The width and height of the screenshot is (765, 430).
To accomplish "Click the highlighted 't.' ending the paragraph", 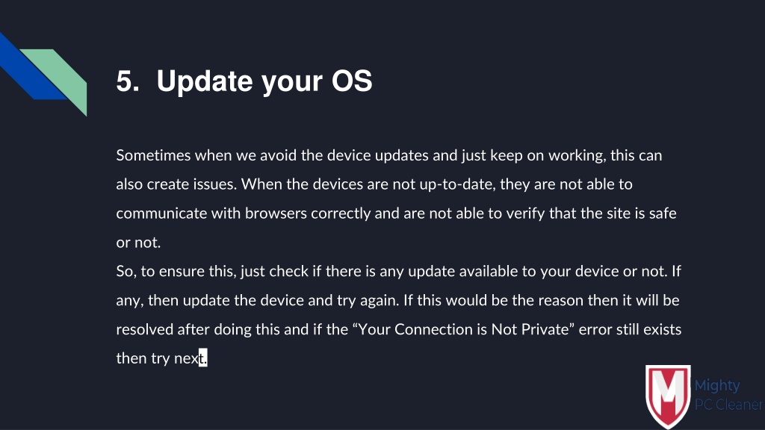I will coord(203,358).
